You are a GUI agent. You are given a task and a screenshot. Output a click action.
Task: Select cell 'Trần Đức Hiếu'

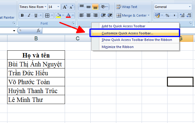coord(36,73)
